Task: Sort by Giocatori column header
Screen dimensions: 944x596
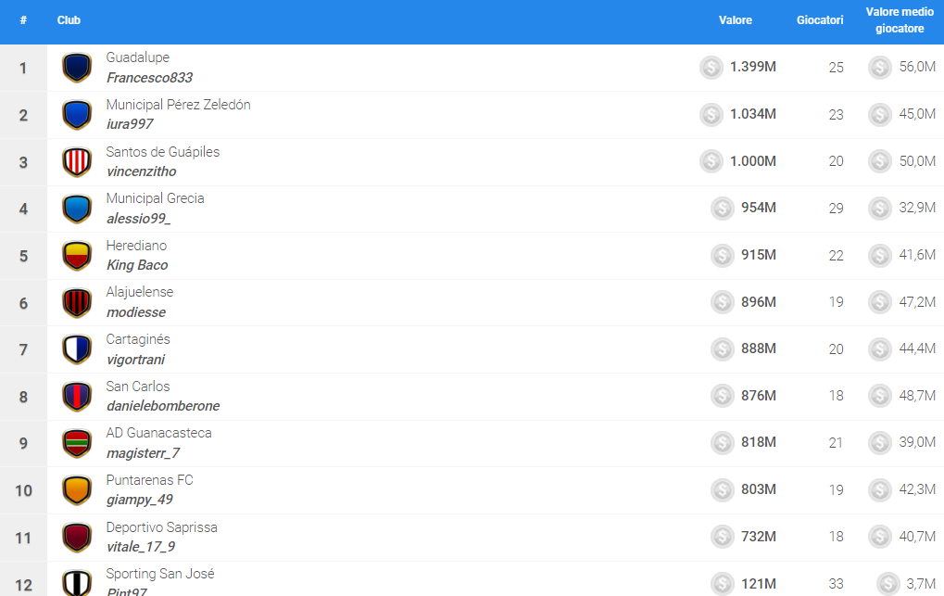Action: (820, 20)
